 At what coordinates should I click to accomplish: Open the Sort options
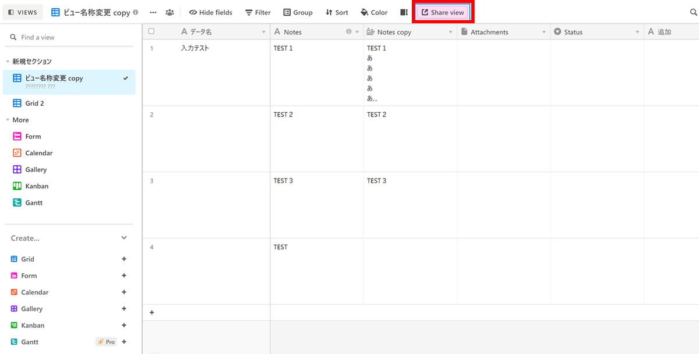coord(337,12)
